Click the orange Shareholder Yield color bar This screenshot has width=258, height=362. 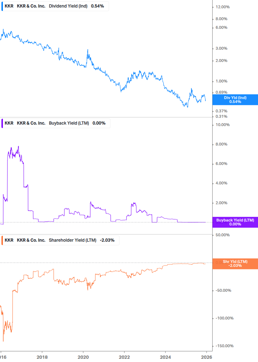[x=2, y=240]
